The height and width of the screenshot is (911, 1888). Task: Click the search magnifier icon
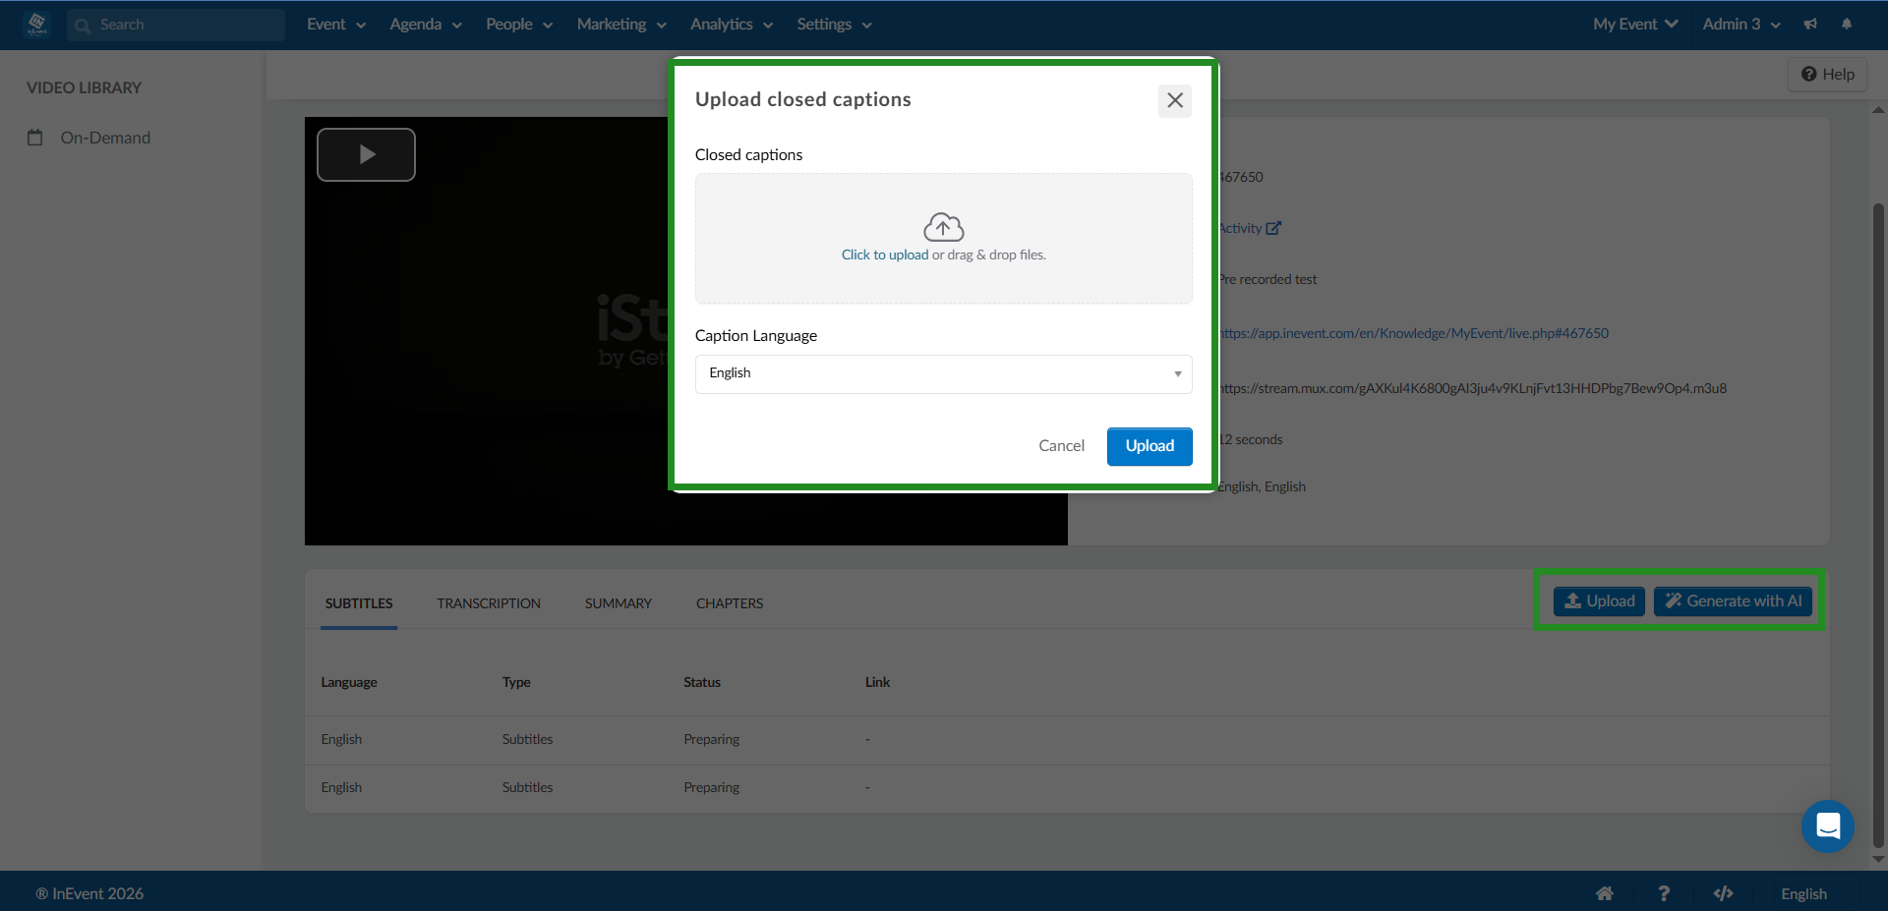84,25
